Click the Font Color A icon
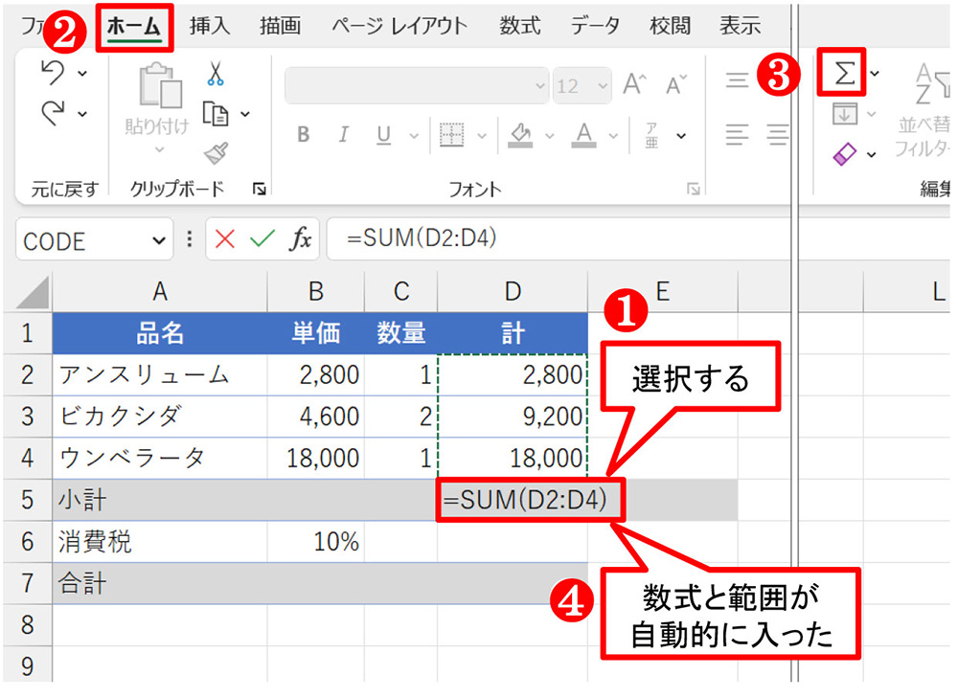Viewport: 958px width, 698px height. [584, 135]
